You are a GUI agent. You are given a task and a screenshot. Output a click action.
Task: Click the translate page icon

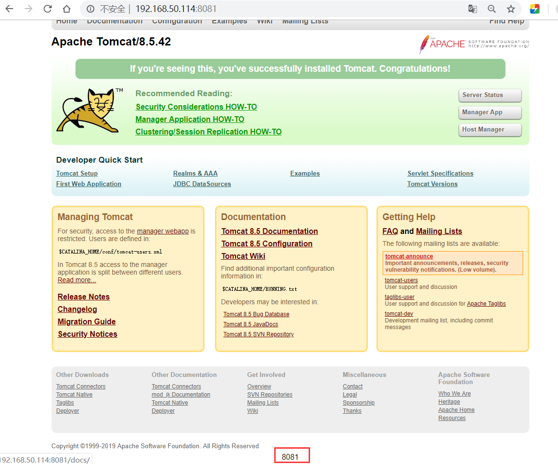(x=472, y=9)
